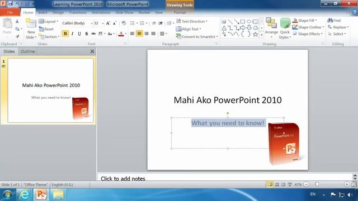The width and height of the screenshot is (358, 201).
Task: Click the Find button
Action: tap(334, 21)
